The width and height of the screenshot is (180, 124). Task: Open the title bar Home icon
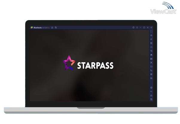click(x=52, y=28)
